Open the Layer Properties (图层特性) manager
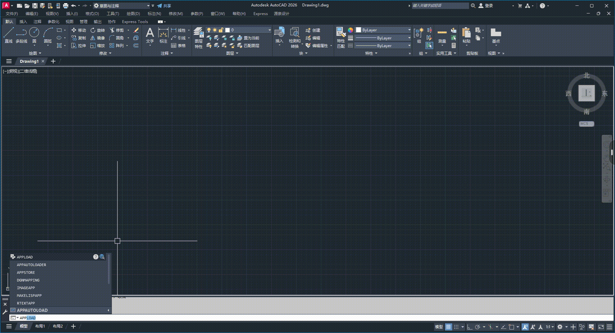This screenshot has height=333, width=615. point(199,37)
